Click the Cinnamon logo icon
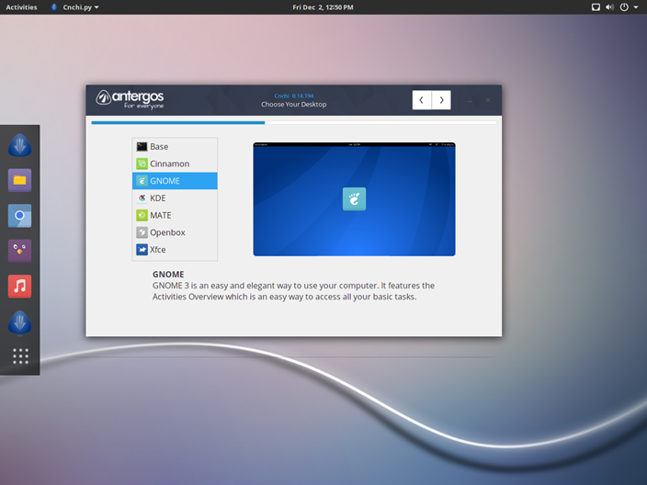Image resolution: width=647 pixels, height=485 pixels. pos(142,164)
